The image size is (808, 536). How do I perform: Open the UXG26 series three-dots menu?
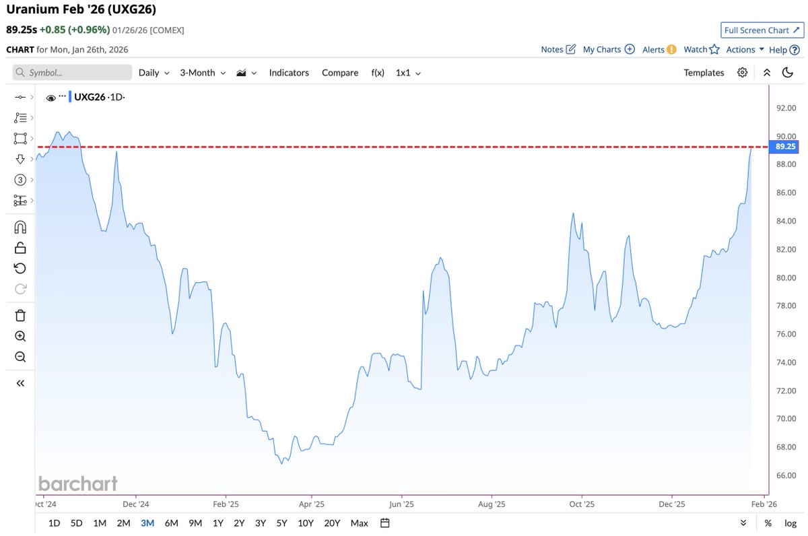coord(63,96)
